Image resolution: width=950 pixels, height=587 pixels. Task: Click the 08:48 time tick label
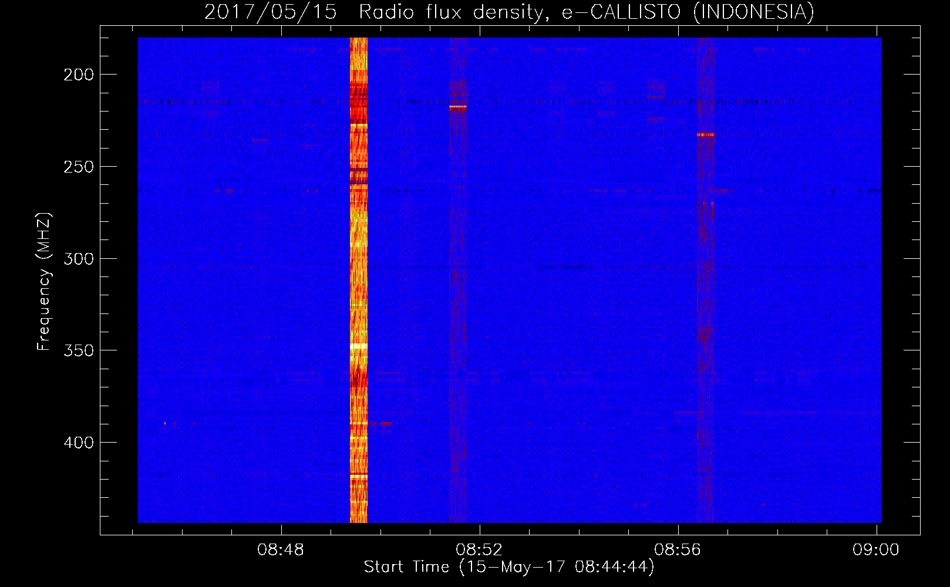pyautogui.click(x=281, y=550)
